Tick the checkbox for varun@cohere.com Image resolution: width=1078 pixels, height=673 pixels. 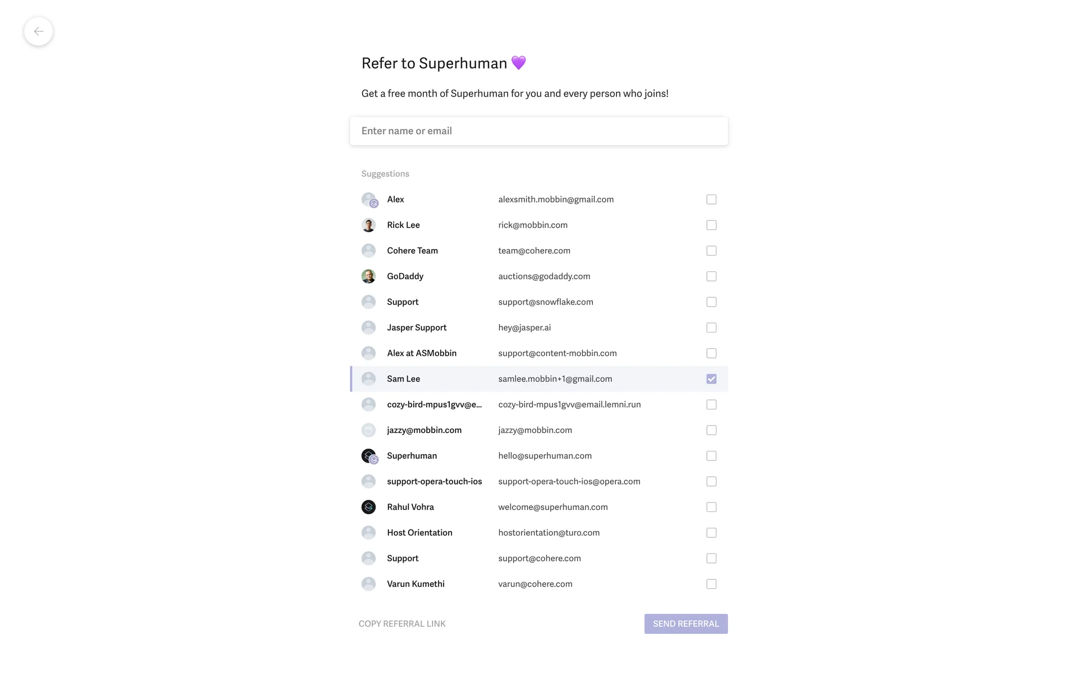(x=711, y=584)
